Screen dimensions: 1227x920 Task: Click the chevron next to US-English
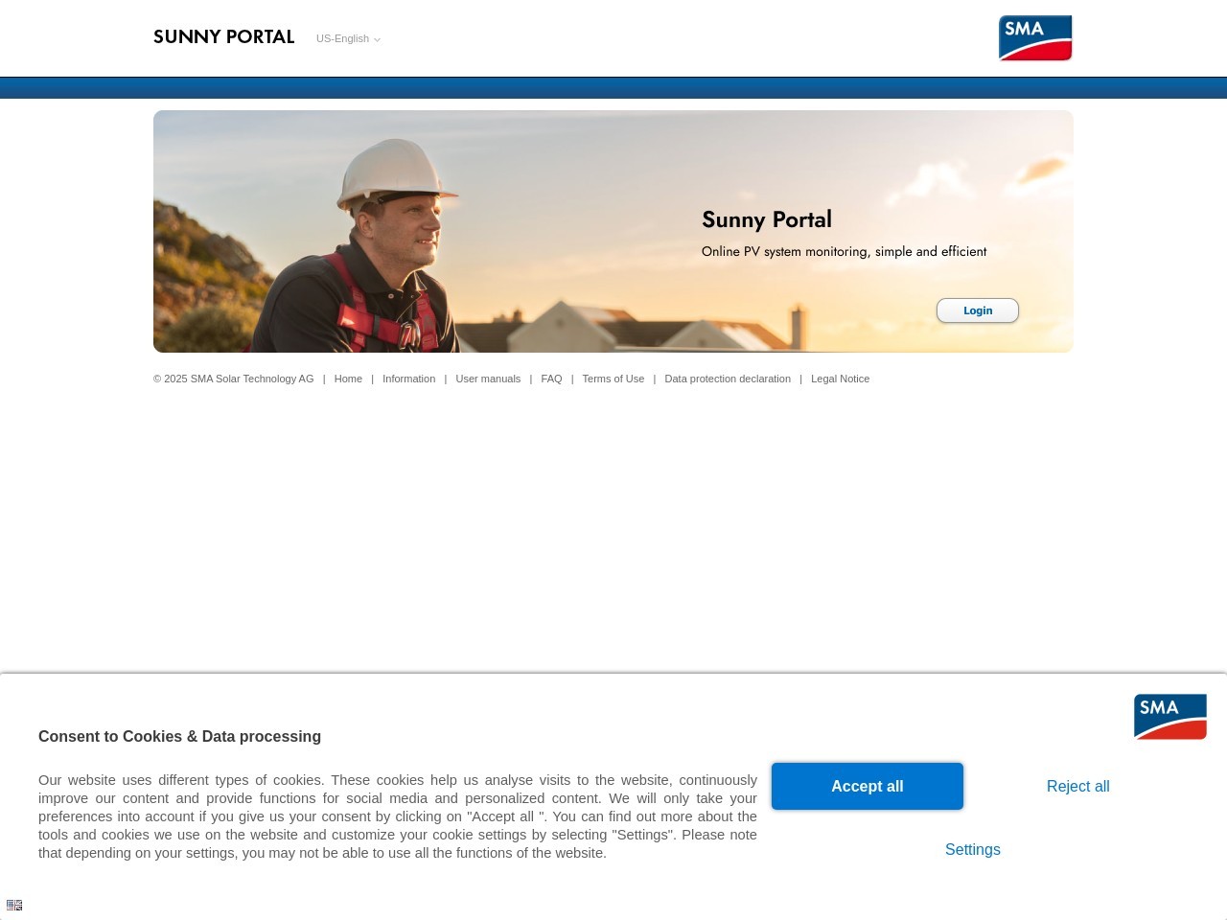coord(377,40)
